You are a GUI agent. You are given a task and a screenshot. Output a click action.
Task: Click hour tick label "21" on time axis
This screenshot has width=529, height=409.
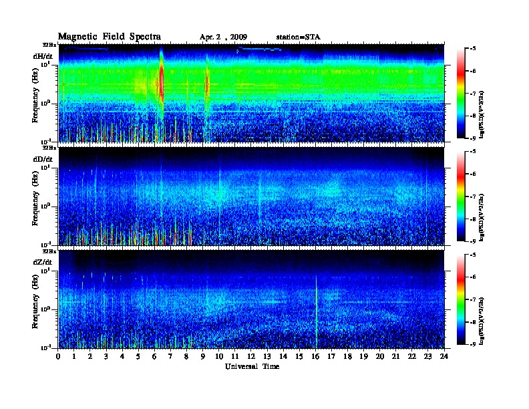[x=395, y=356]
